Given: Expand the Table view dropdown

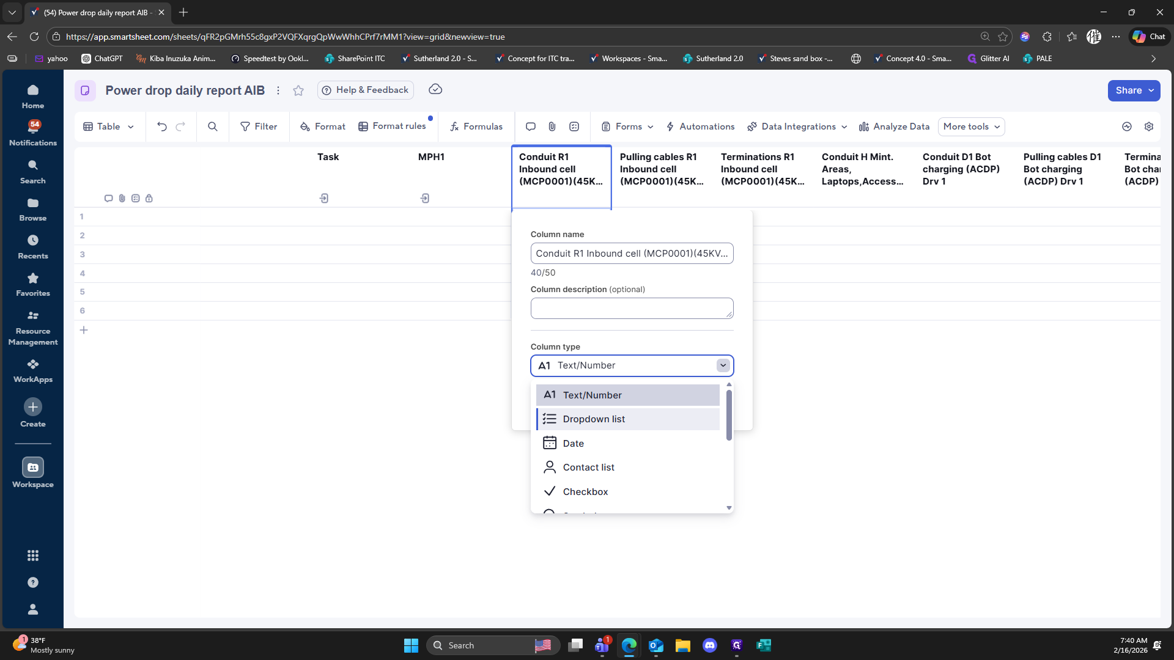Looking at the screenshot, I should coord(109,127).
